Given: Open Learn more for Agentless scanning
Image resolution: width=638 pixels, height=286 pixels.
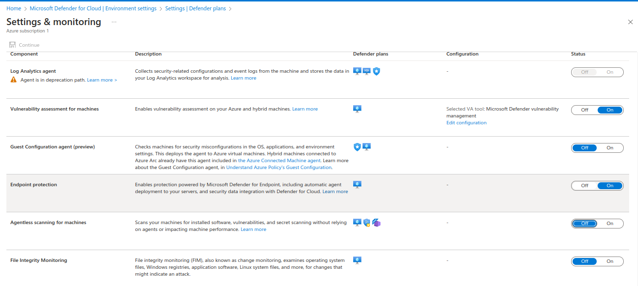Looking at the screenshot, I should click(253, 229).
